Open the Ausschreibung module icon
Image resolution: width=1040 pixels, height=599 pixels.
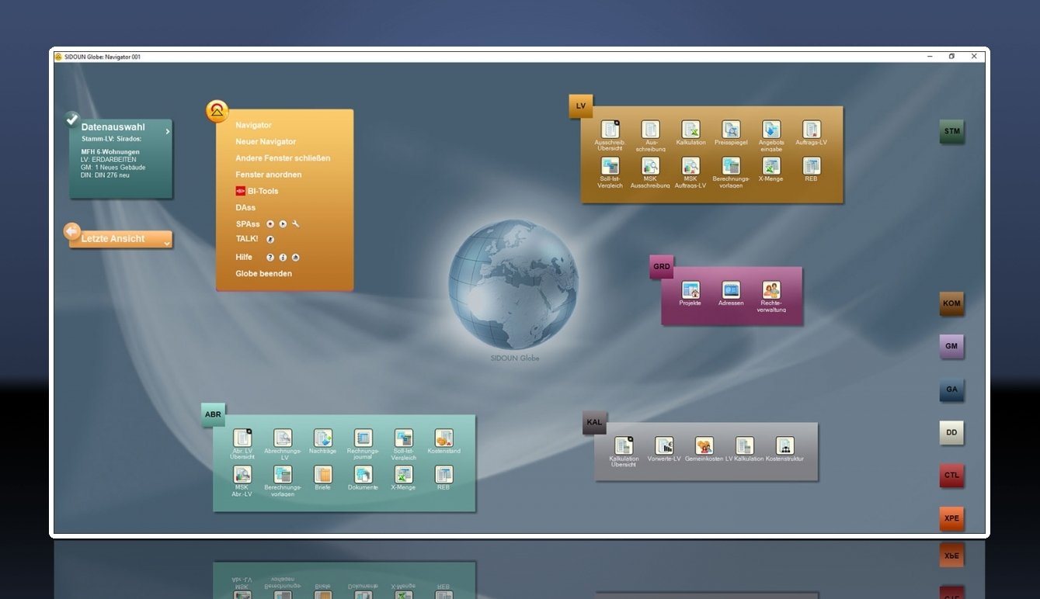click(650, 130)
